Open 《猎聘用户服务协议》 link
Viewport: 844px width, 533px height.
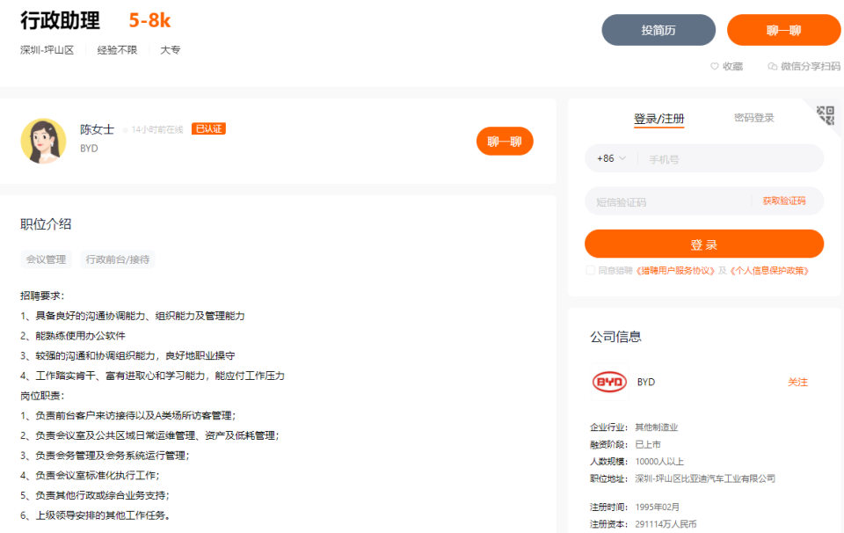[675, 270]
